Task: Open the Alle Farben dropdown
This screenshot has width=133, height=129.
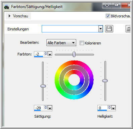Action: 61,43
